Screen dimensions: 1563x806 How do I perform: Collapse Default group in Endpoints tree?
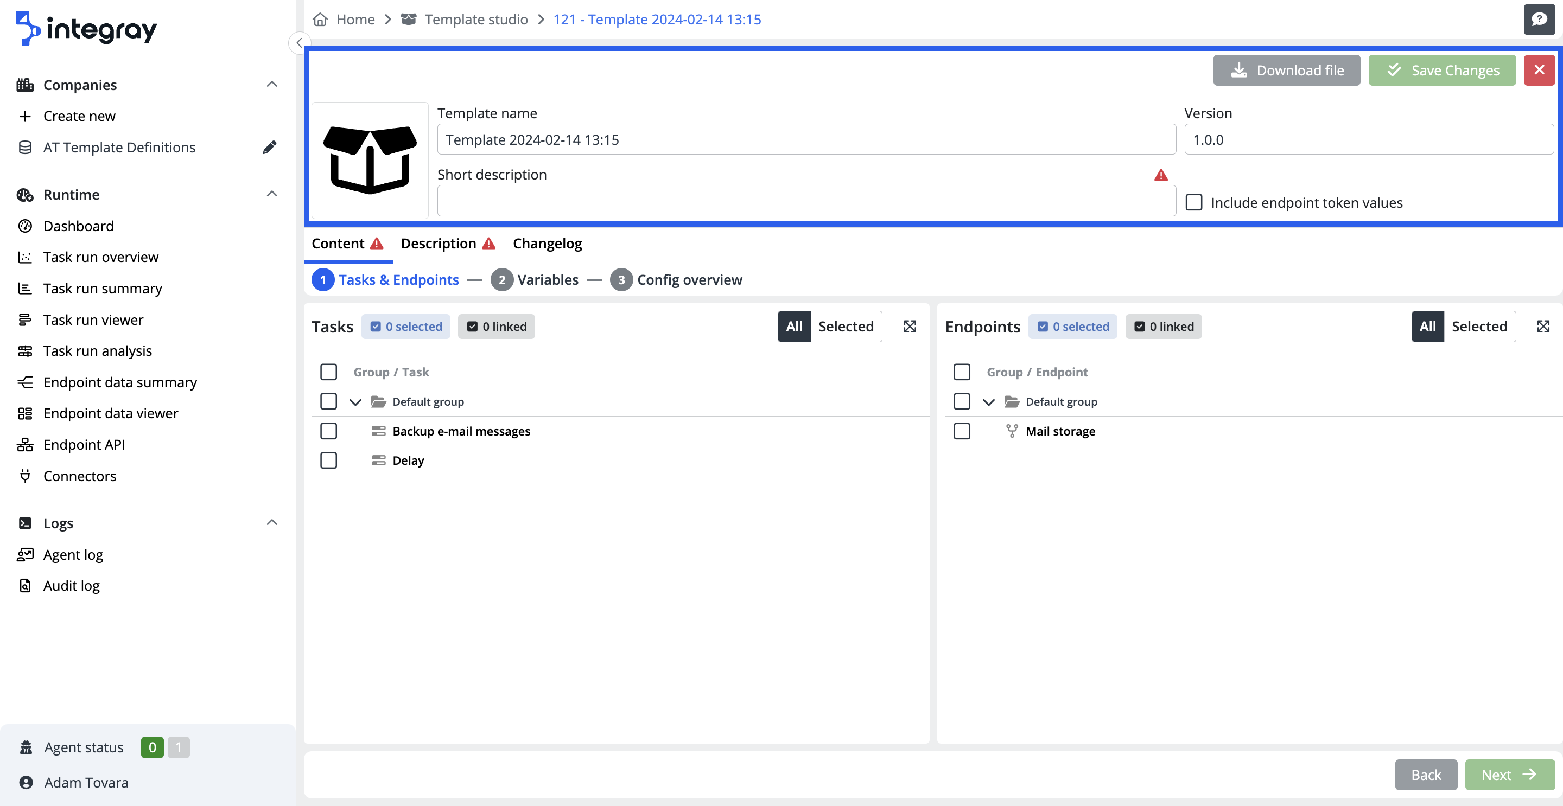(988, 401)
